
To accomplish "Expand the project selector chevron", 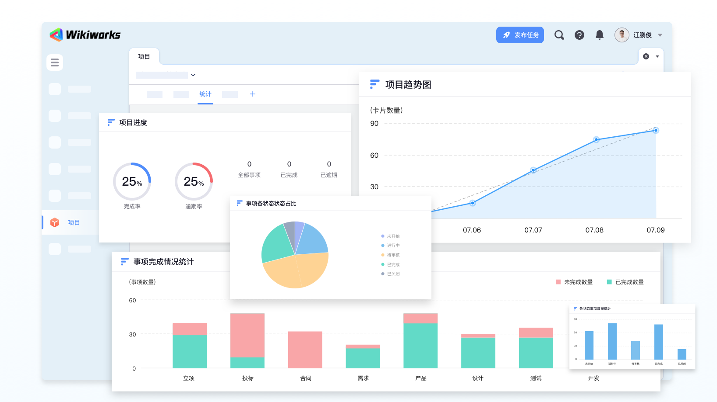I will click(193, 75).
